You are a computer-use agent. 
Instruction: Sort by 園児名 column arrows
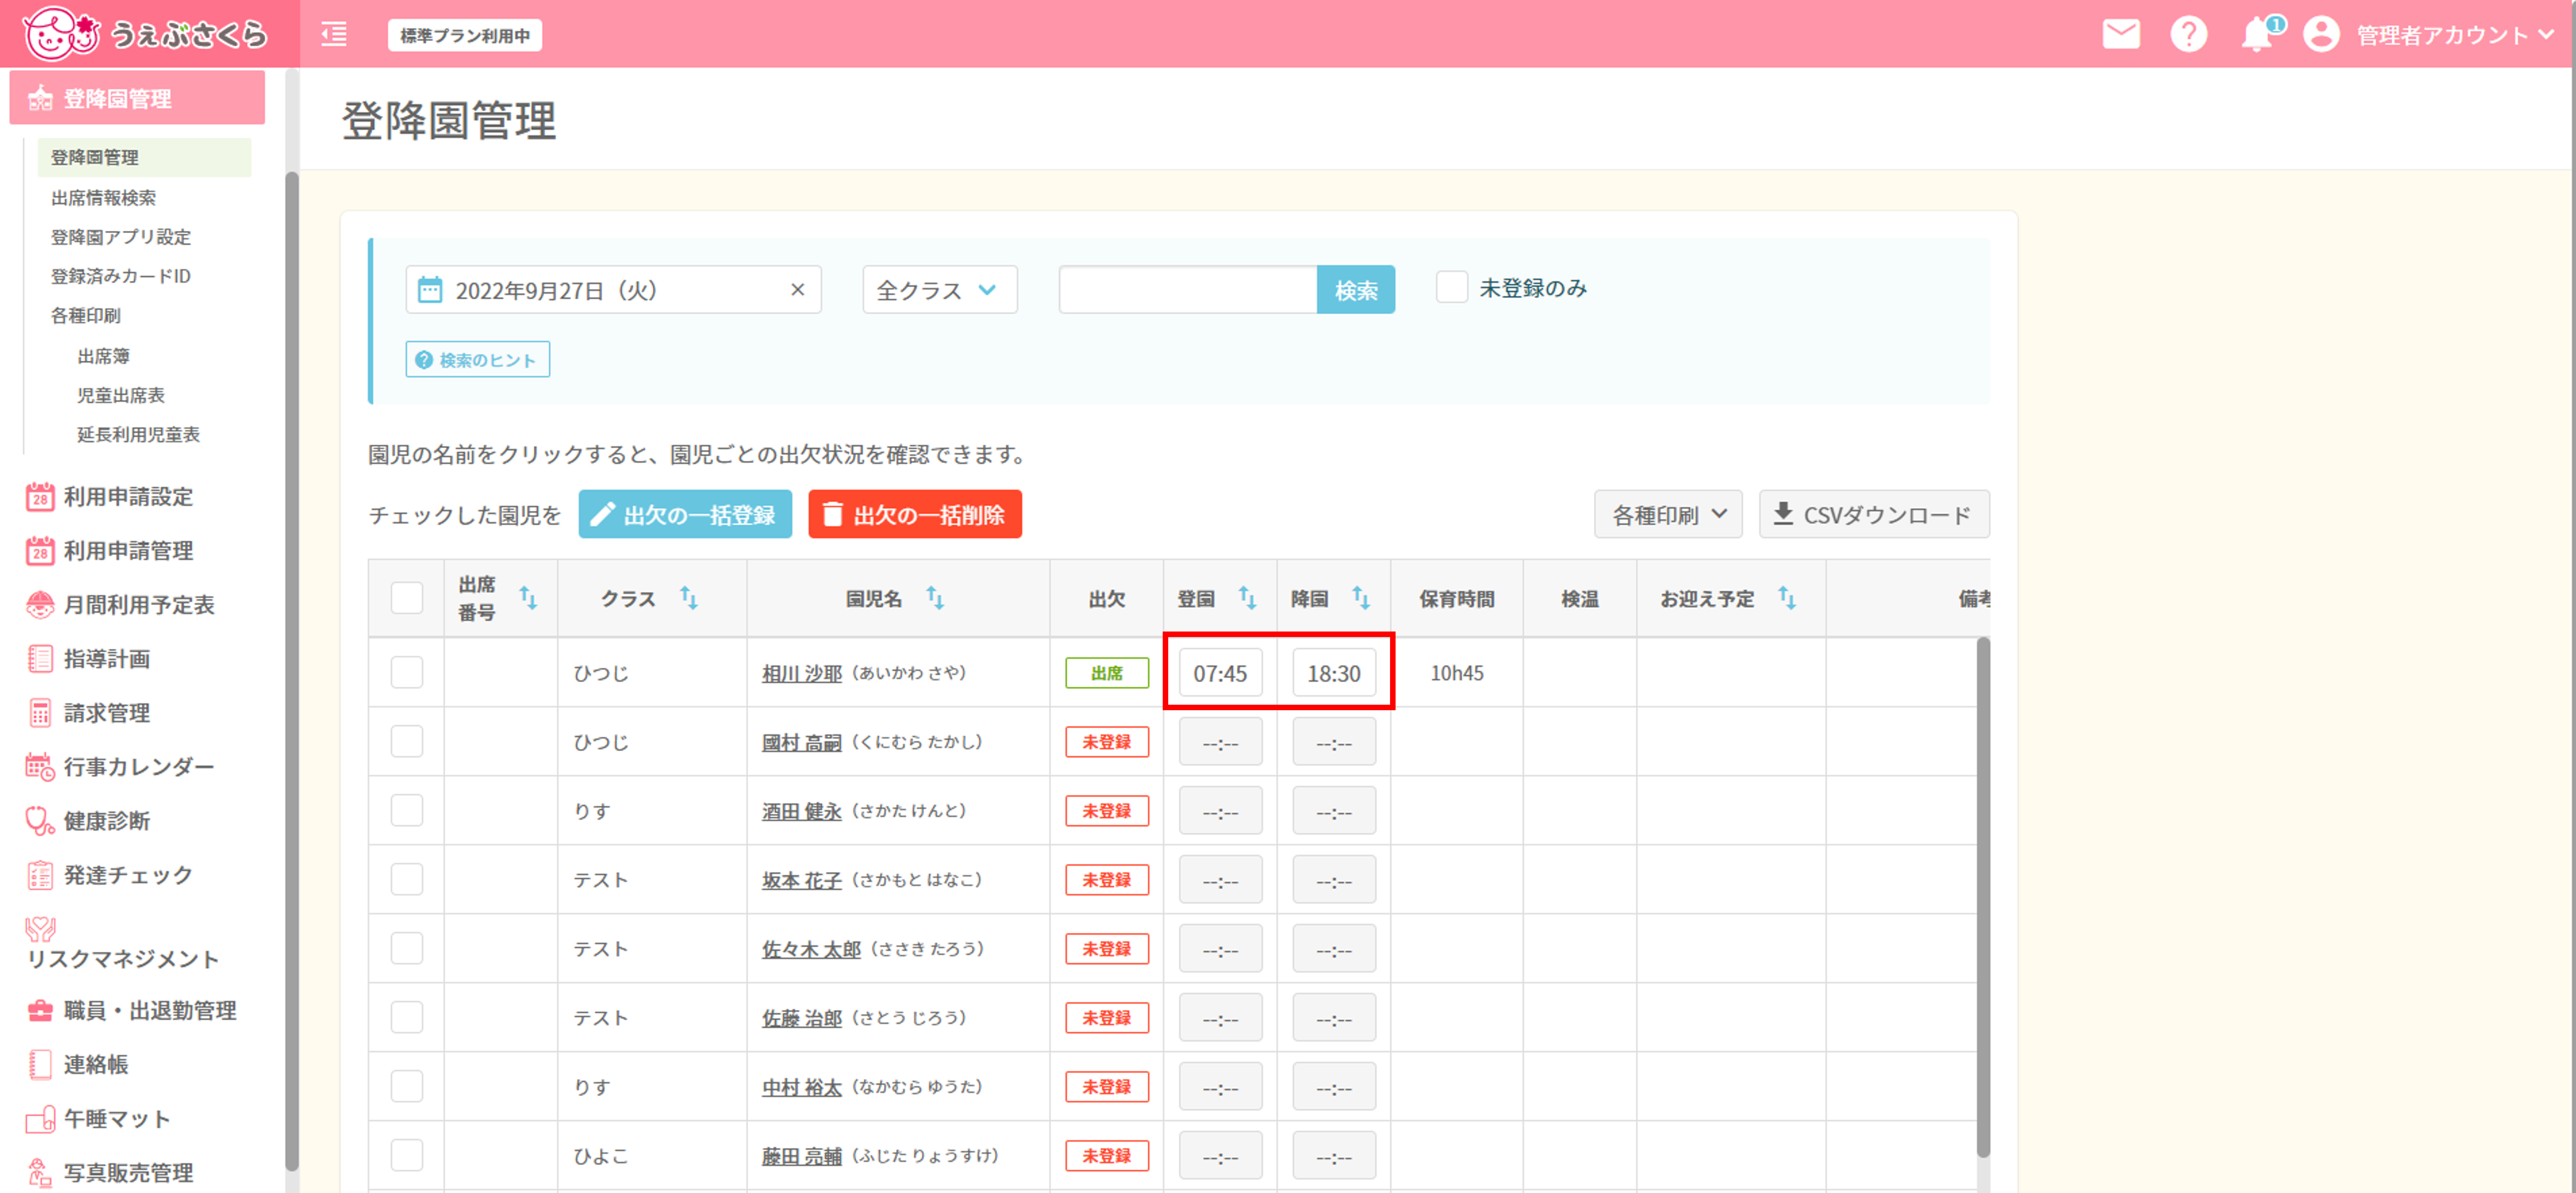[934, 598]
